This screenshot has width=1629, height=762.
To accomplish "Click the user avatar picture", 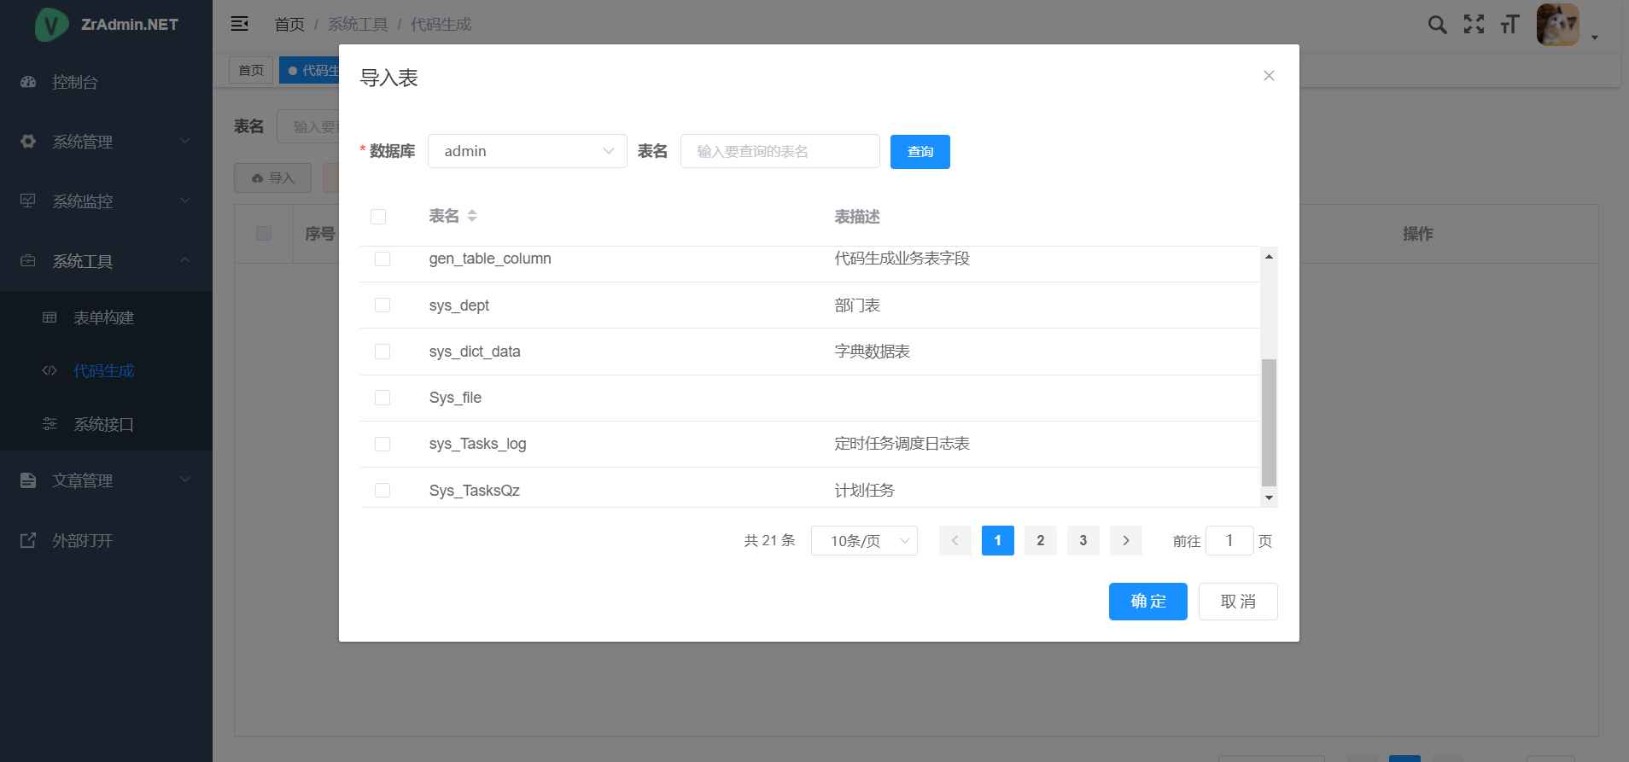I will [1557, 25].
